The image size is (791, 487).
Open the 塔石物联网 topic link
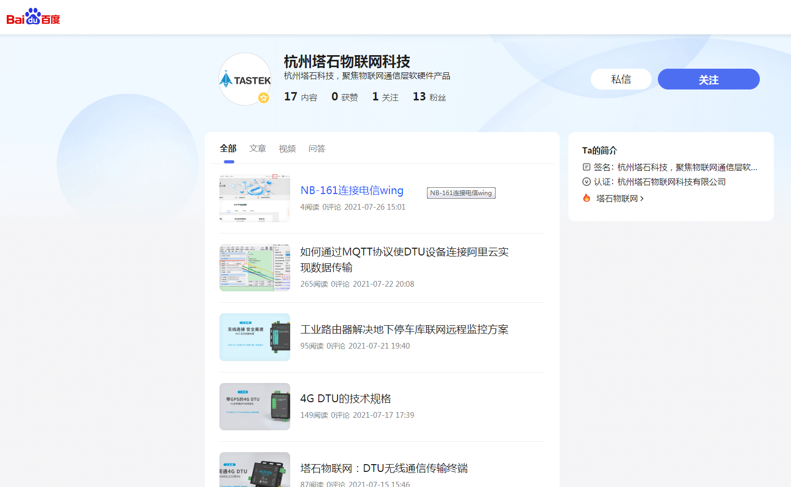pyautogui.click(x=617, y=198)
